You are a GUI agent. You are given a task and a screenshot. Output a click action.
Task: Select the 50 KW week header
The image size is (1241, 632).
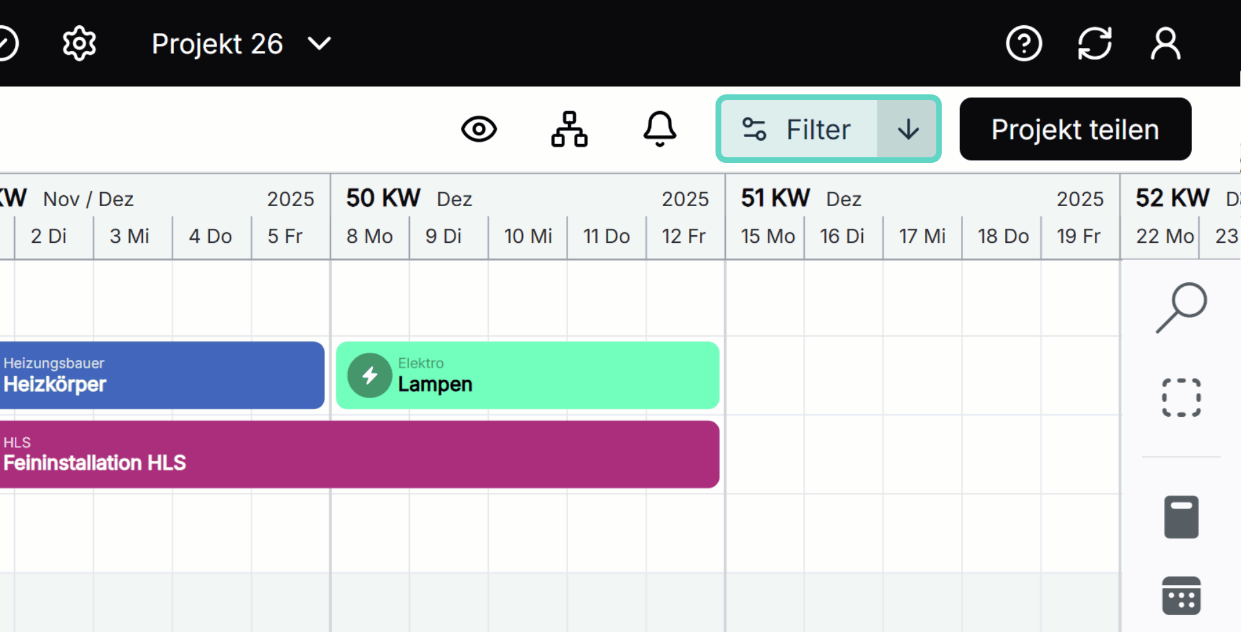pyautogui.click(x=383, y=198)
